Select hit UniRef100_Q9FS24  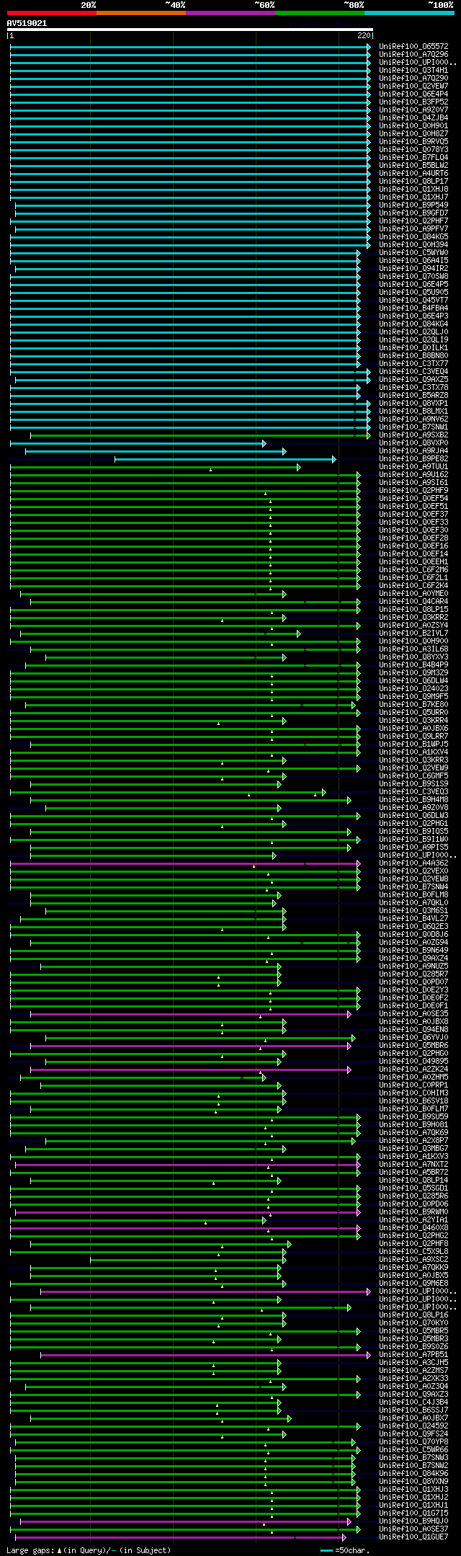(413, 1434)
